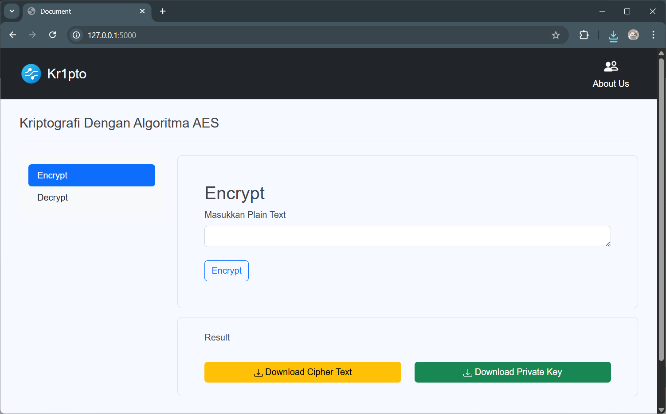Open Chrome three-dot menu
666x414 pixels.
pyautogui.click(x=653, y=35)
